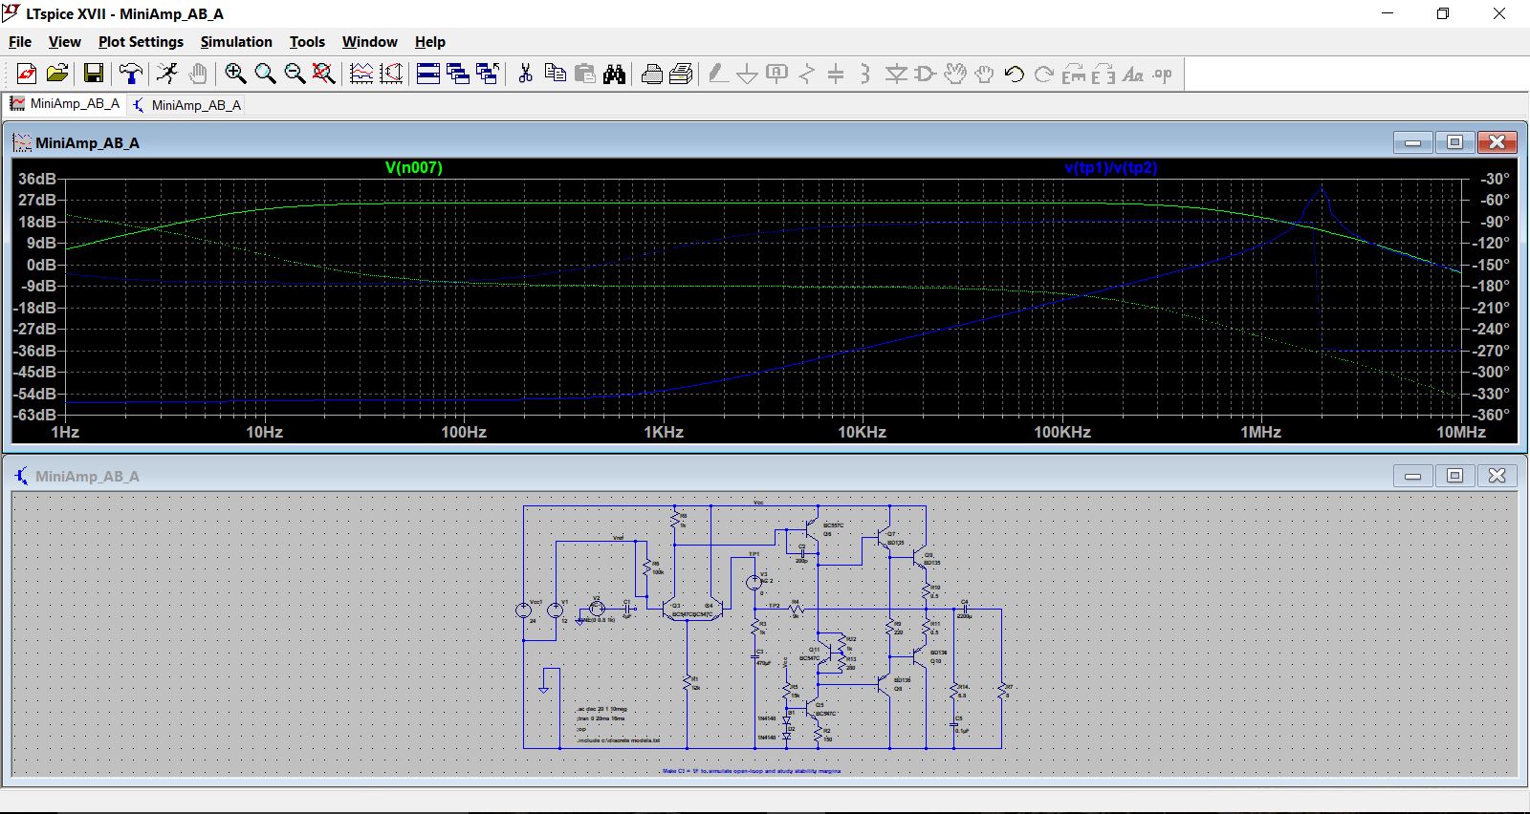Viewport: 1530px width, 814px height.
Task: Select the Ground symbol tool
Action: [x=748, y=74]
